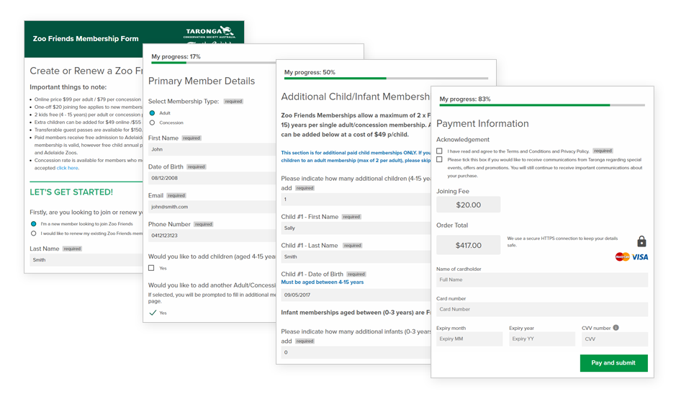Click the 'Important things to note:' heading
This screenshot has width=676, height=397.
click(68, 87)
